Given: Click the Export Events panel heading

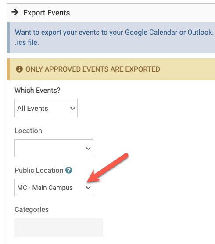Looking at the screenshot, I should [x=47, y=13].
